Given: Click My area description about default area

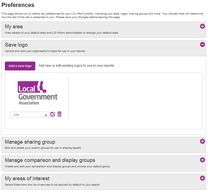Looking at the screenshot, I should coord(61,33).
